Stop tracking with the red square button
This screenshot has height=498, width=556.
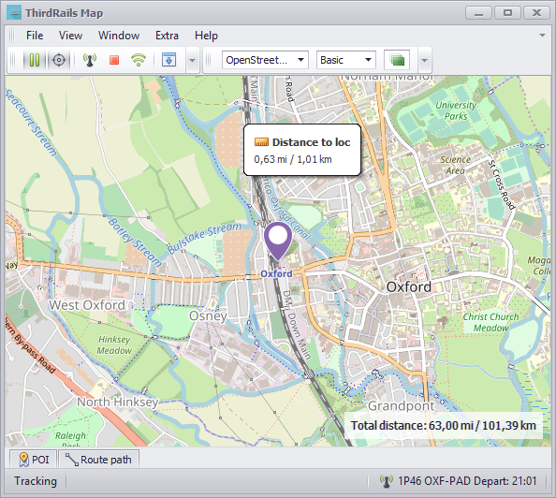coord(114,60)
